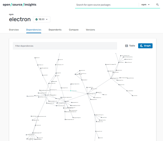Click the table grid icon

click(x=127, y=46)
